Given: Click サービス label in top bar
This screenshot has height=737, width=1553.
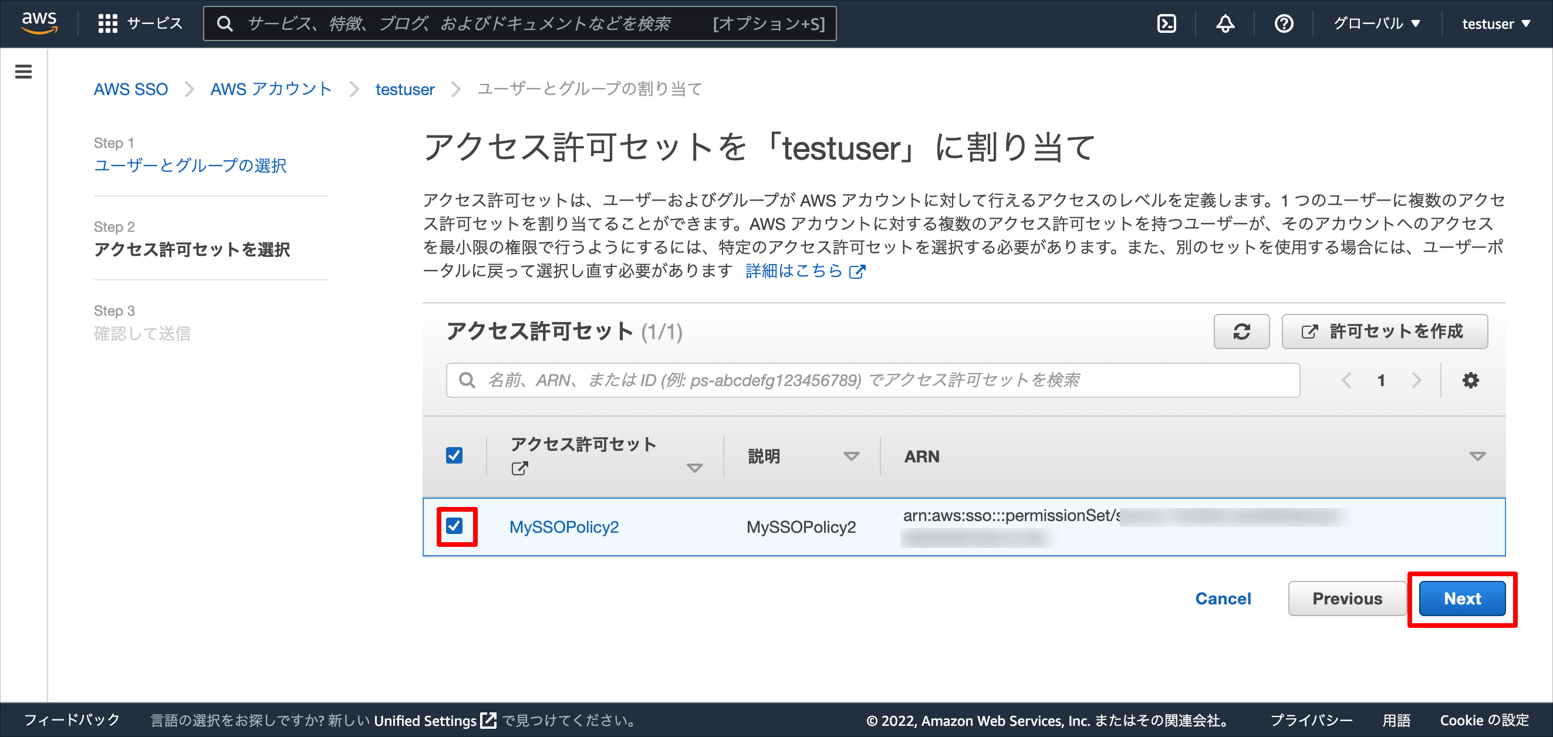Looking at the screenshot, I should coord(154,23).
